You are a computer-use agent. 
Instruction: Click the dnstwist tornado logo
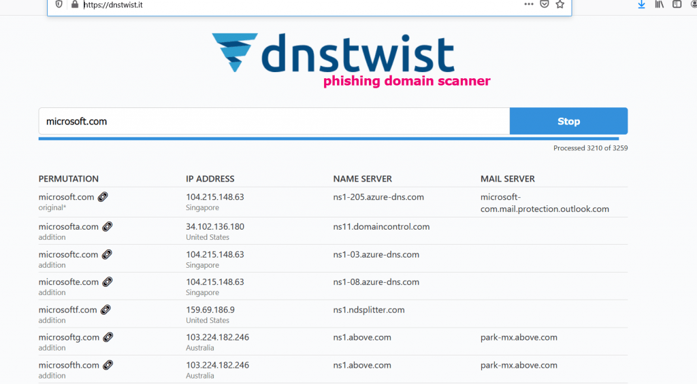(x=235, y=52)
